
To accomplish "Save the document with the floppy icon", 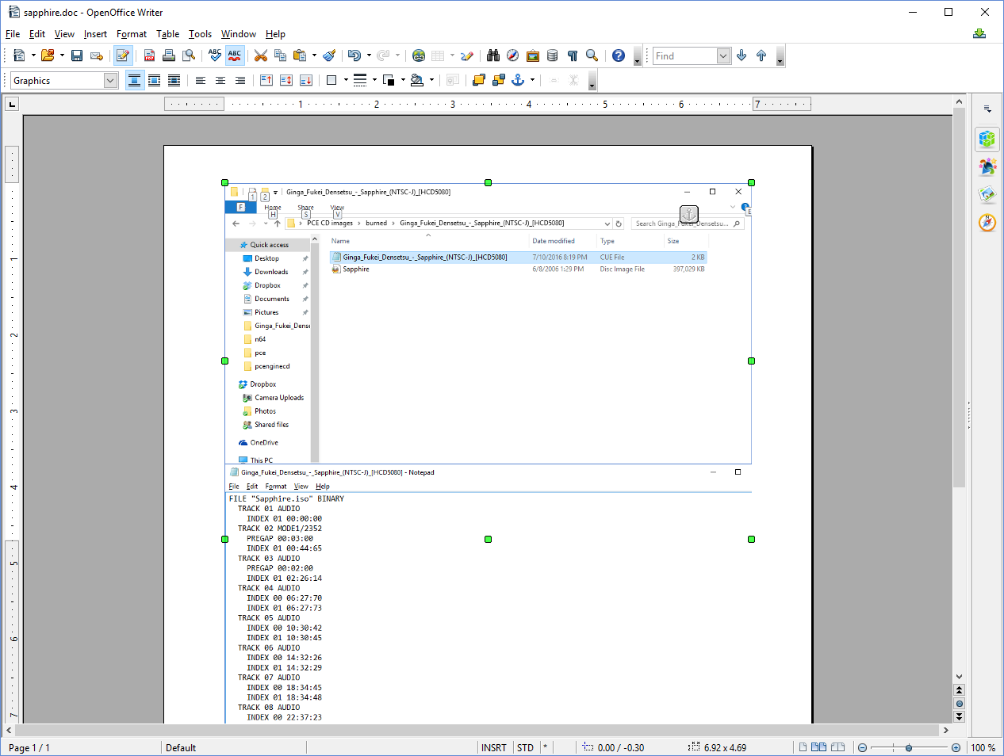I will (x=77, y=55).
